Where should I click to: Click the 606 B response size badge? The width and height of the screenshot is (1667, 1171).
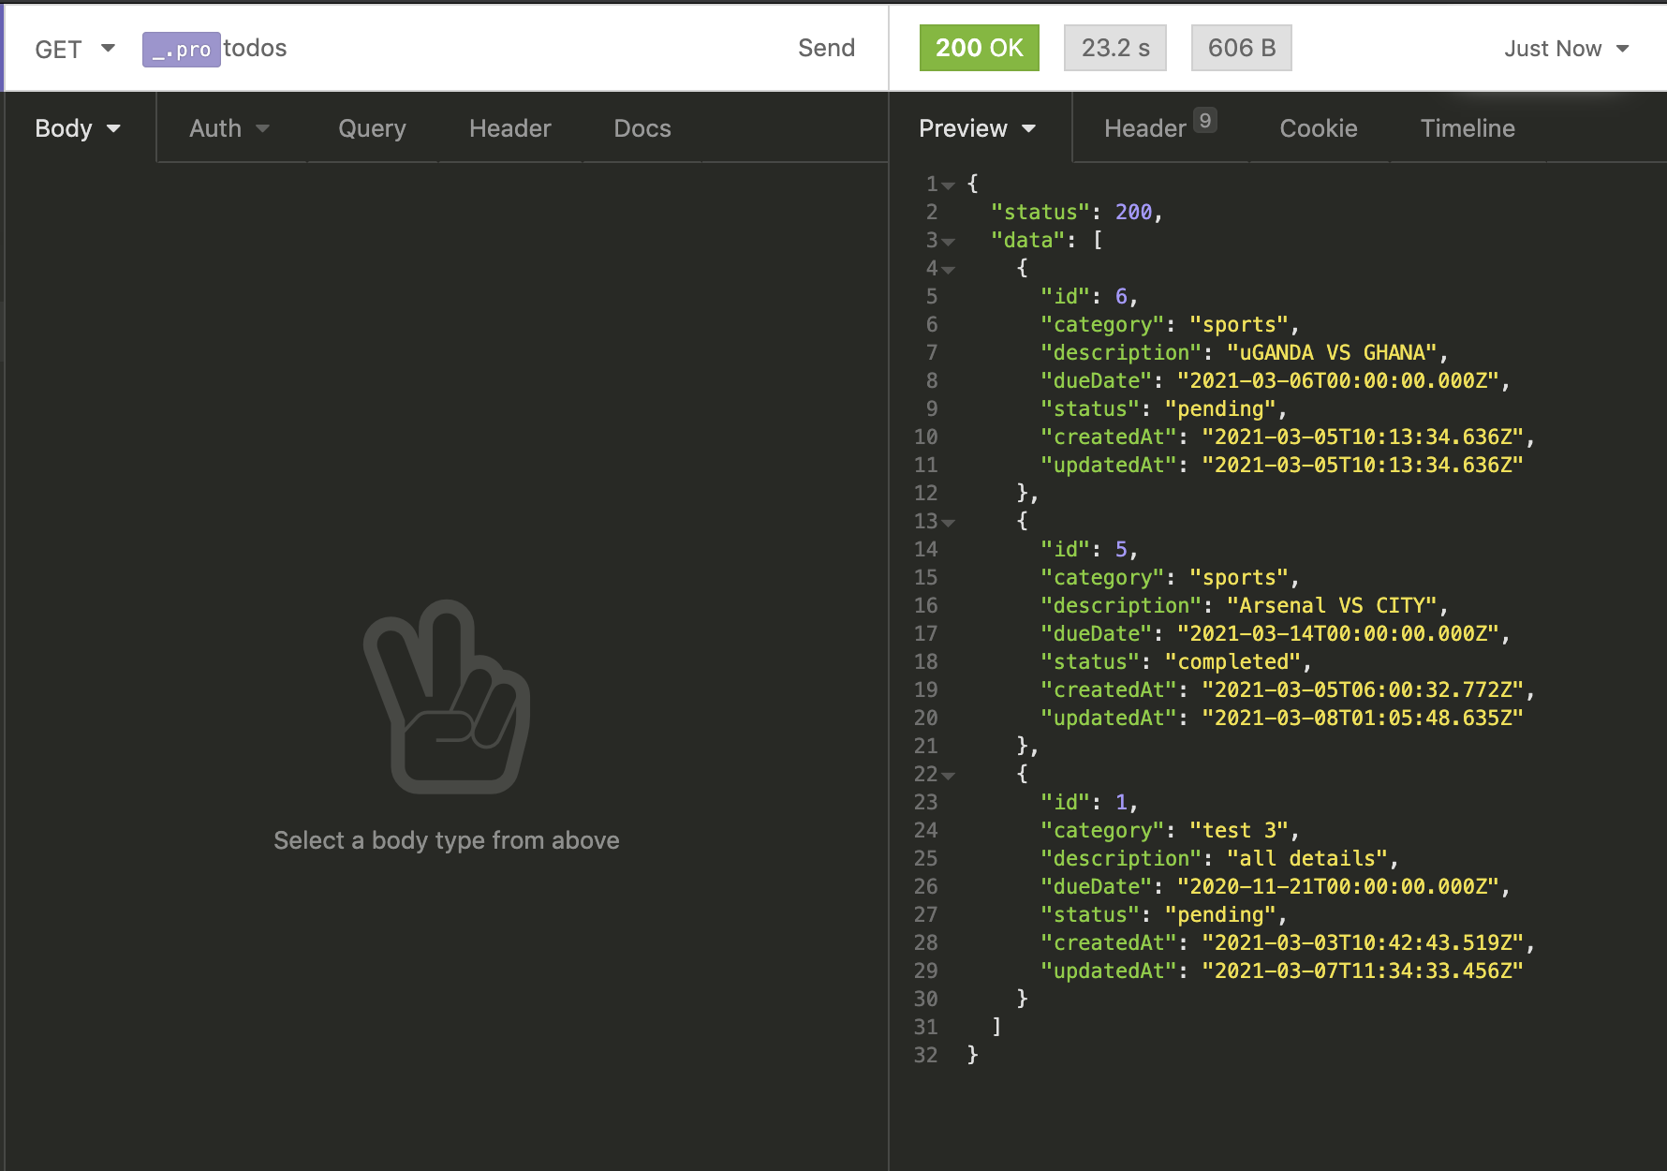[1242, 48]
